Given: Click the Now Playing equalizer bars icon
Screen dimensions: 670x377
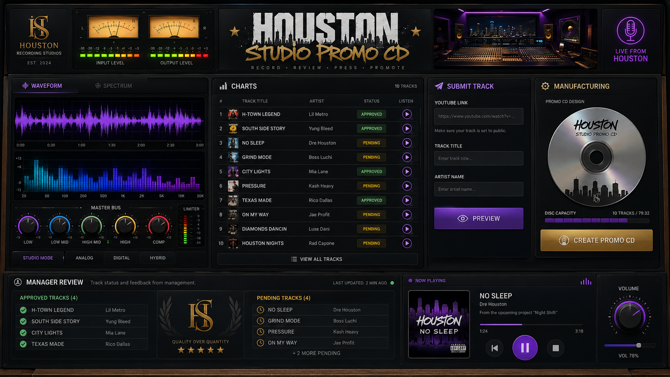Looking at the screenshot, I should click(586, 281).
